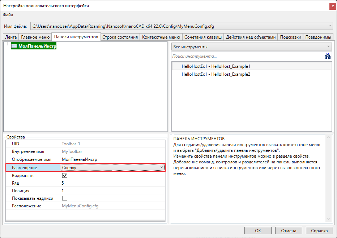Image resolution: width=337 pixels, height=238 pixels.
Task: Select the Контекстные меню tab
Action: (x=161, y=37)
